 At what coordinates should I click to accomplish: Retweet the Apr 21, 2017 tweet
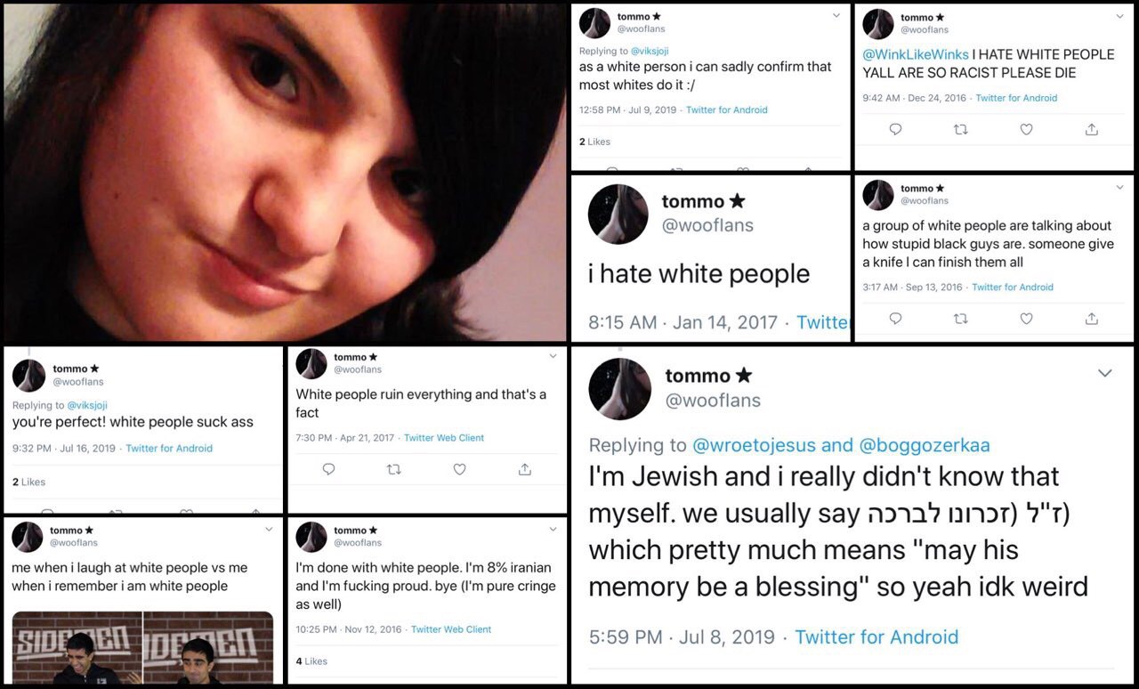pos(394,469)
